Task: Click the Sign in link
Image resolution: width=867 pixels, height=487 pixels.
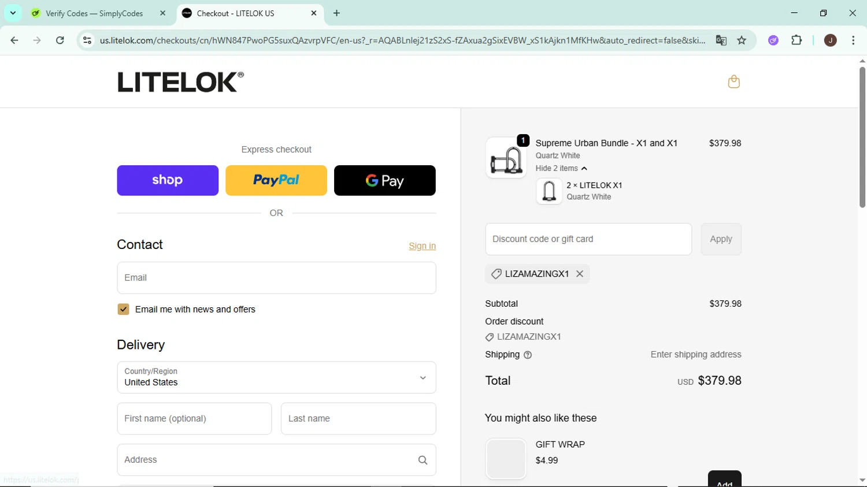Action: 422,246
